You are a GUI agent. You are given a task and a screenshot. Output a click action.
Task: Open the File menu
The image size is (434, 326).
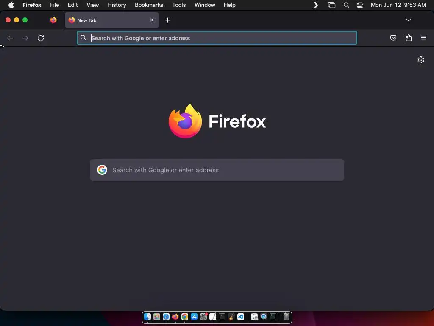tap(55, 5)
